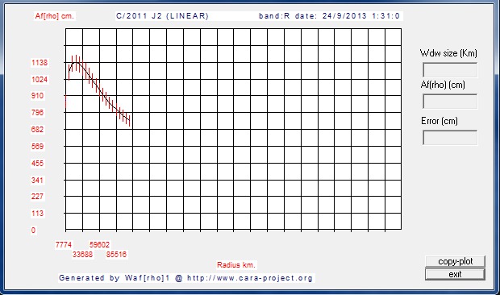Click the C/2011 J2 (LINEAR) title
The image size is (500, 295).
pyautogui.click(x=162, y=16)
